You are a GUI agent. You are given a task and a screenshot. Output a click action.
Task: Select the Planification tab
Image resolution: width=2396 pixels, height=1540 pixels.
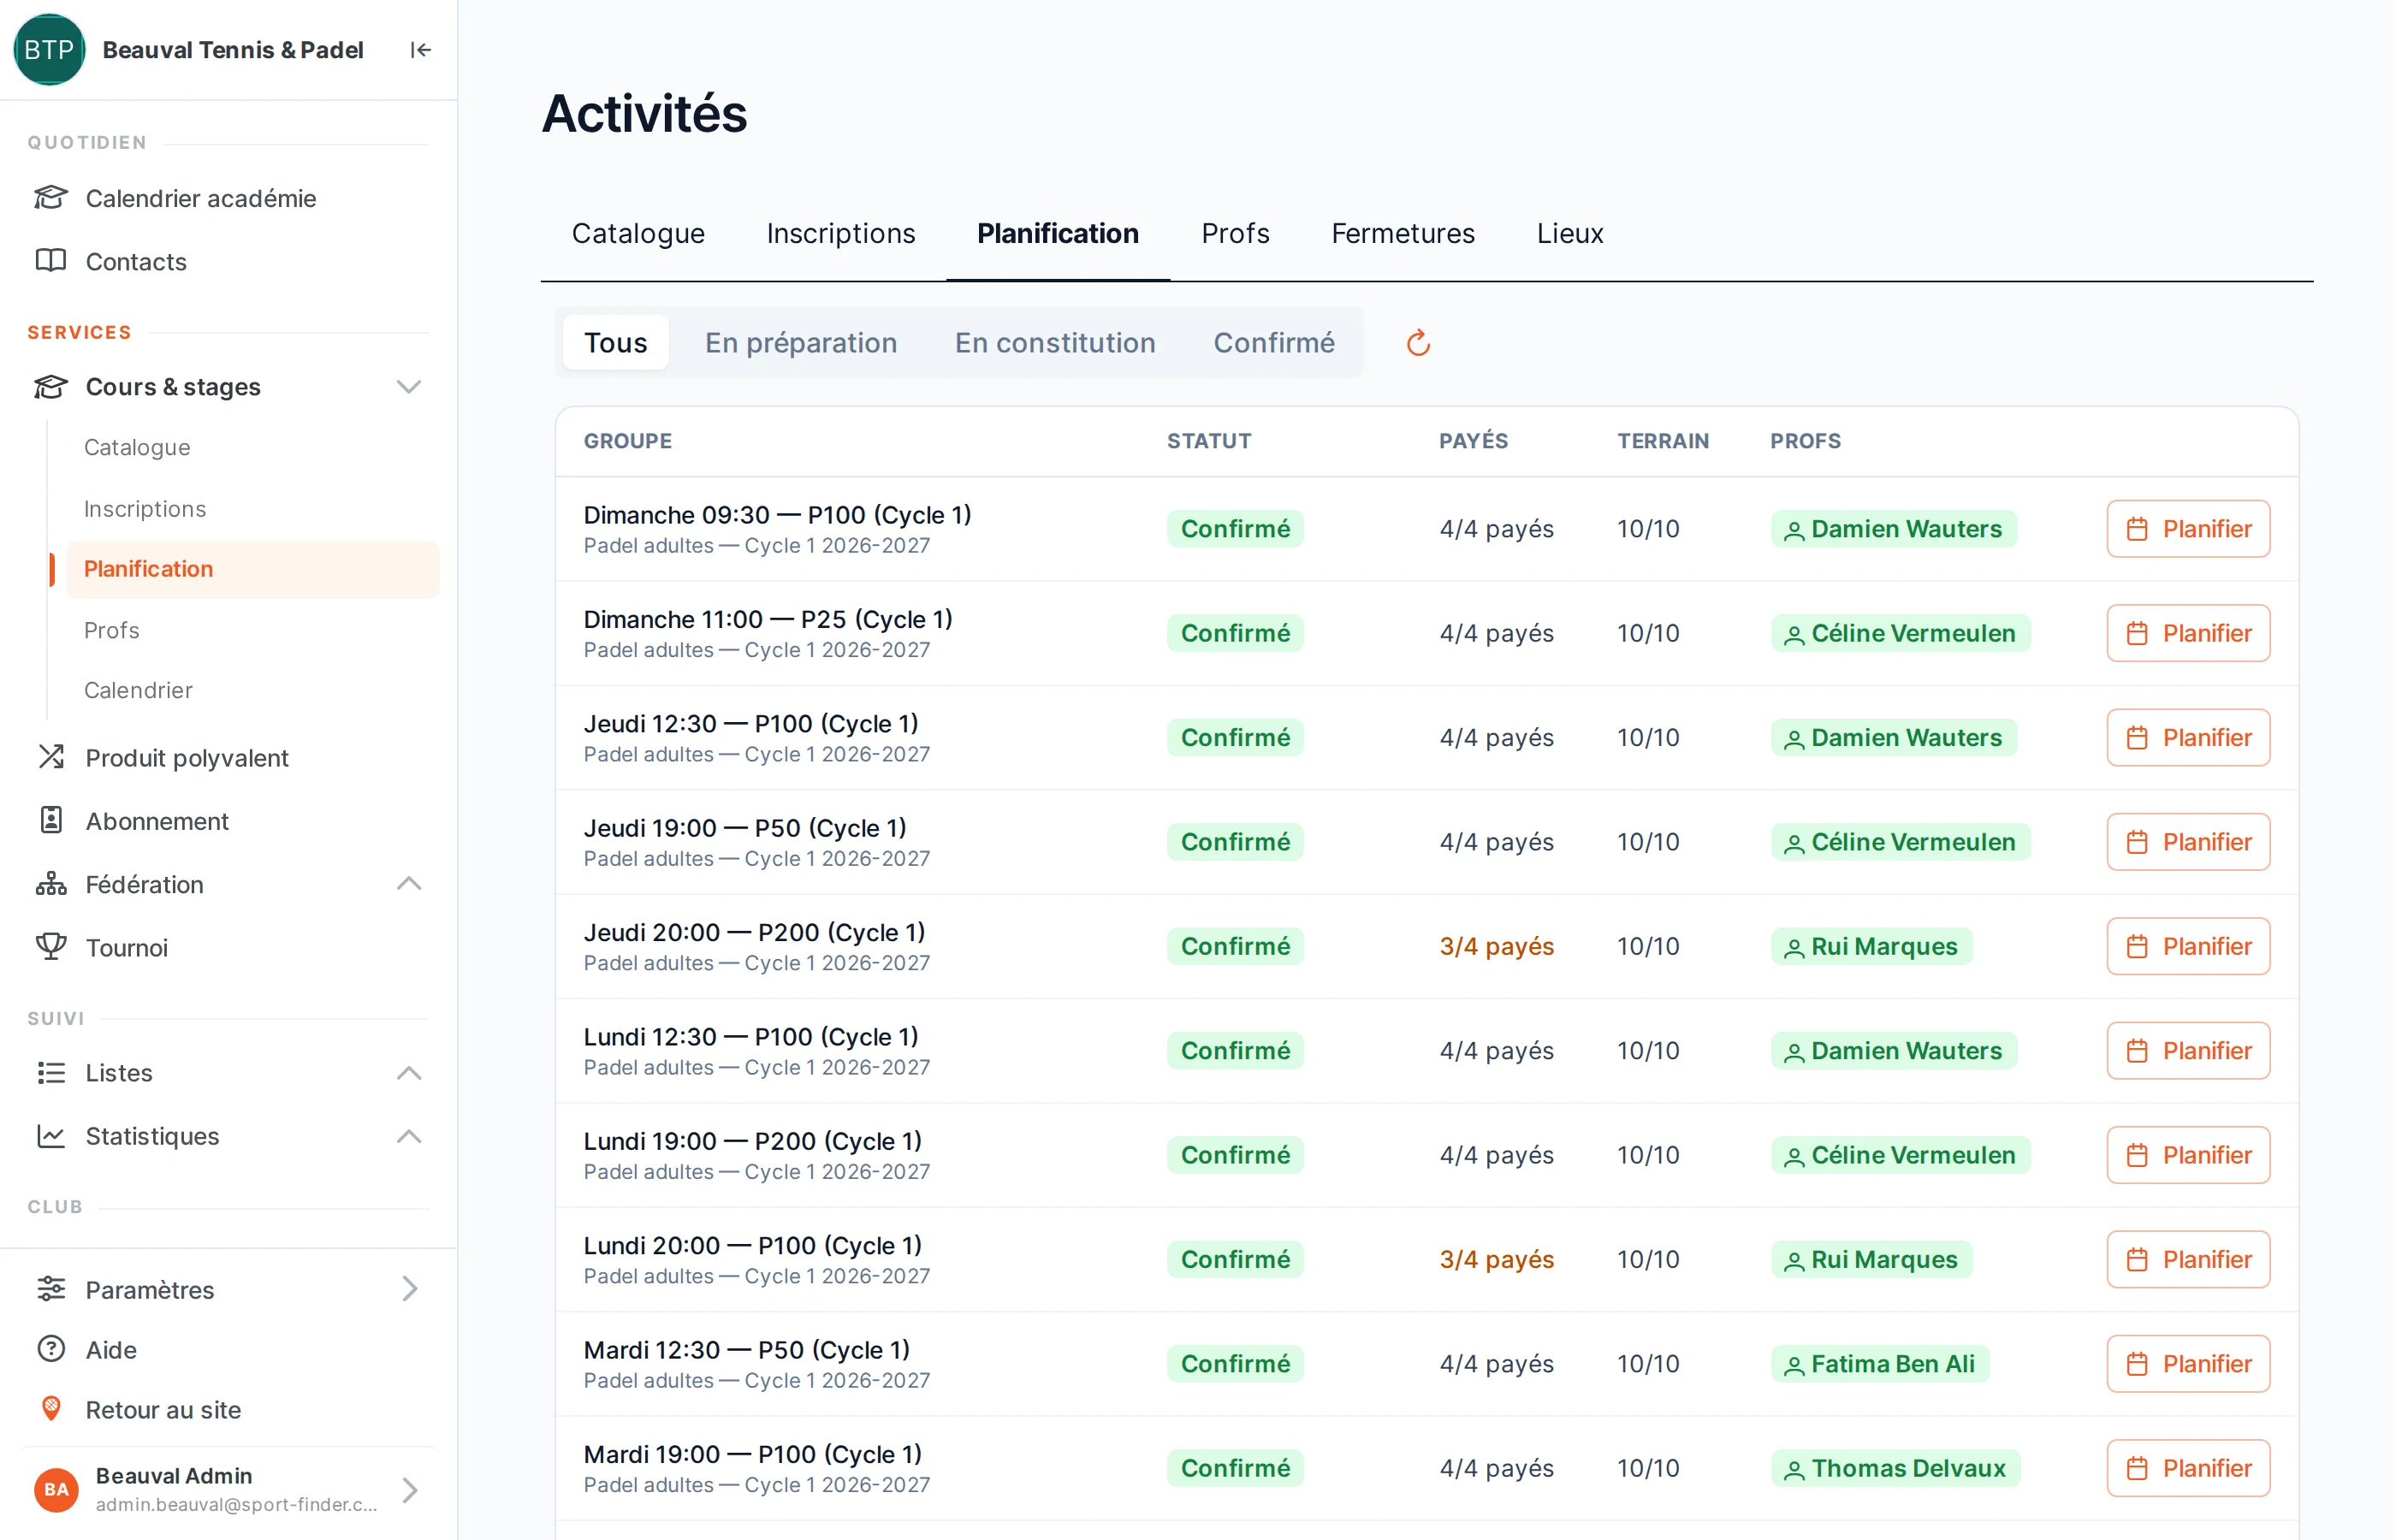[x=1057, y=233]
